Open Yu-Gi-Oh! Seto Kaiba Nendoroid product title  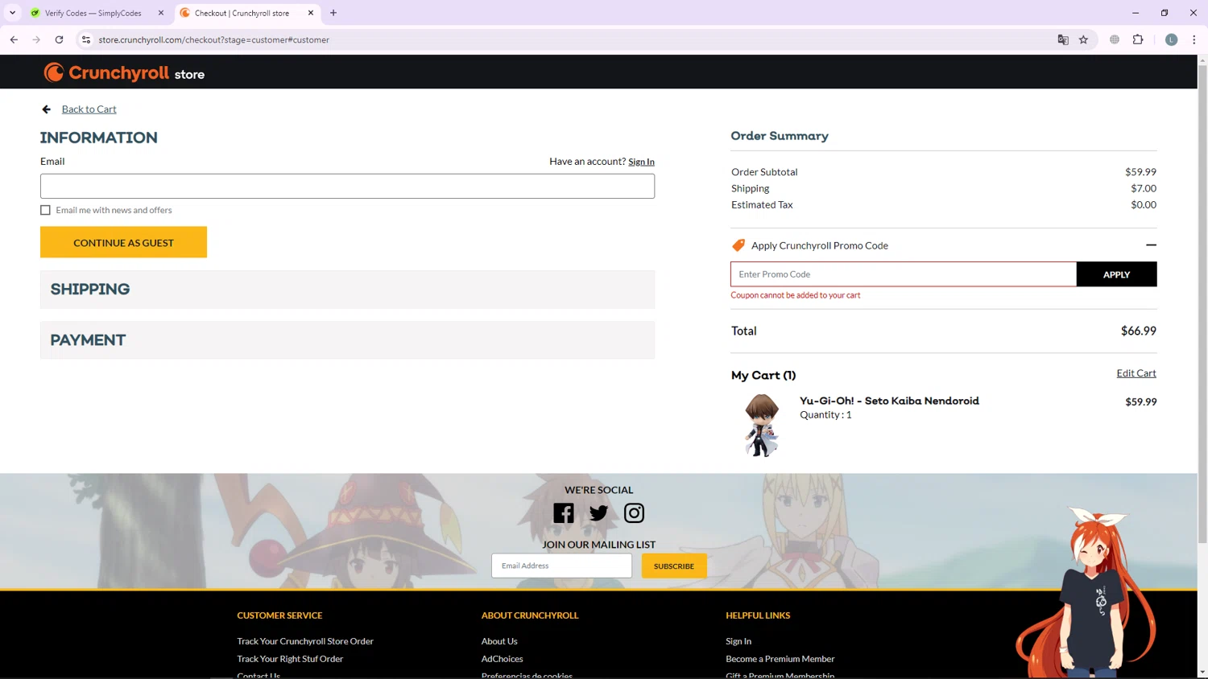[889, 401]
